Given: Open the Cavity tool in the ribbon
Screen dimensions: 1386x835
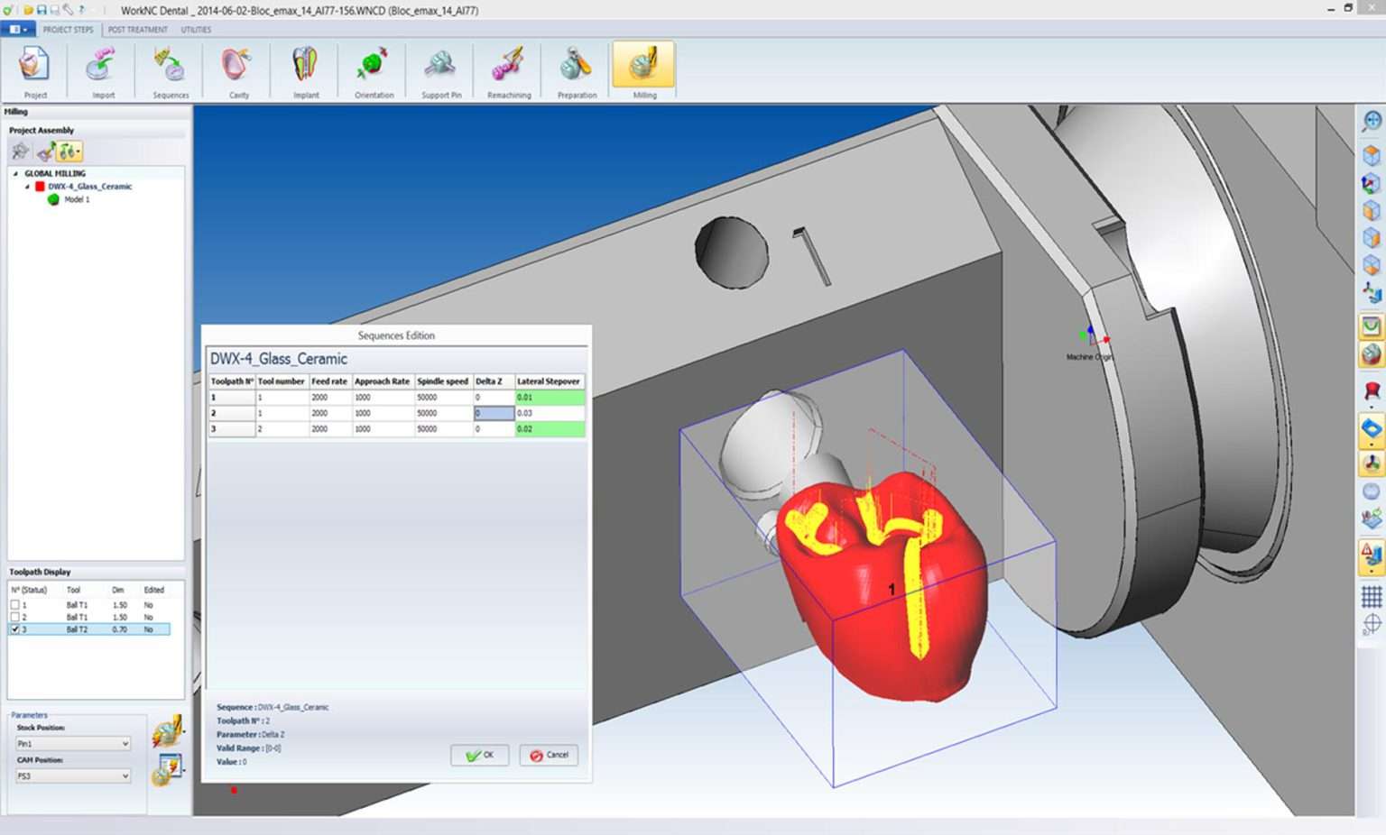Looking at the screenshot, I should click(x=236, y=70).
